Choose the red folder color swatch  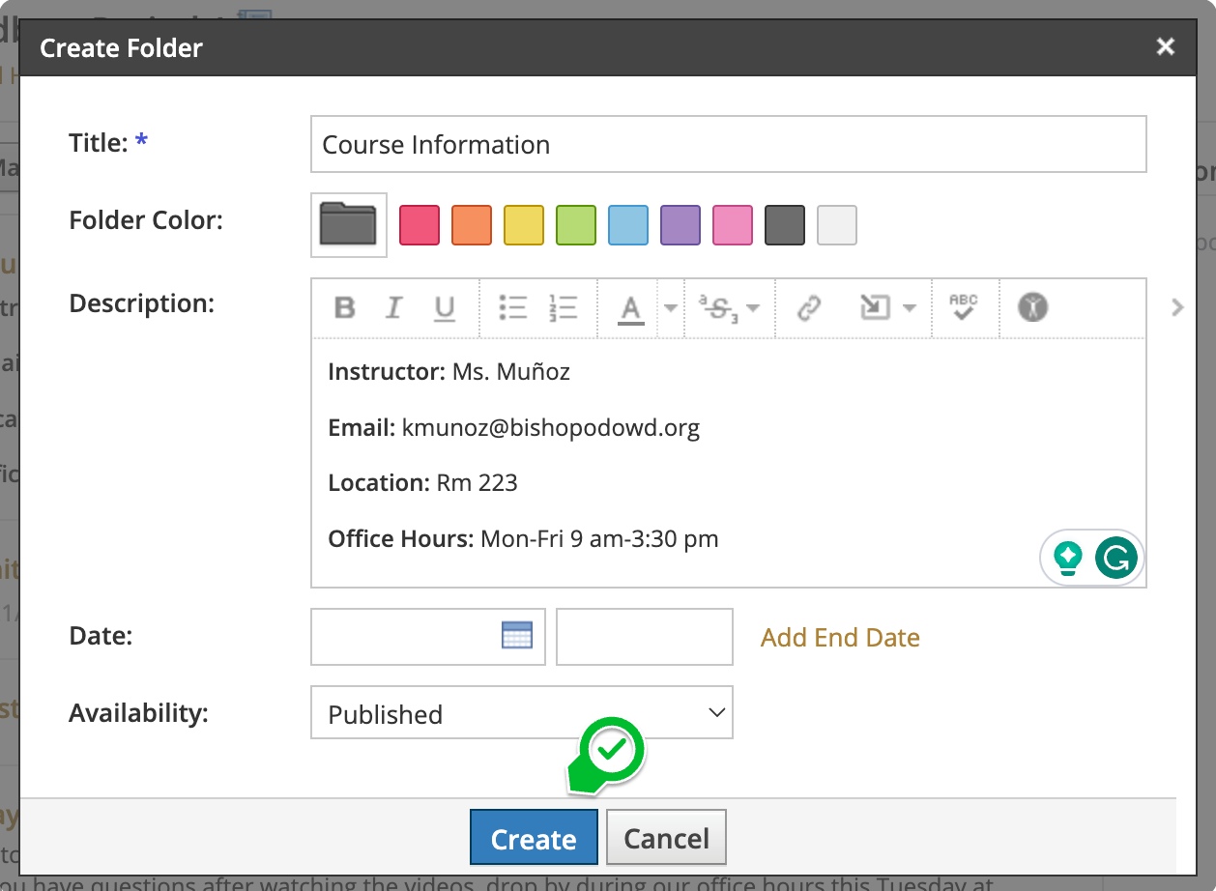click(420, 225)
